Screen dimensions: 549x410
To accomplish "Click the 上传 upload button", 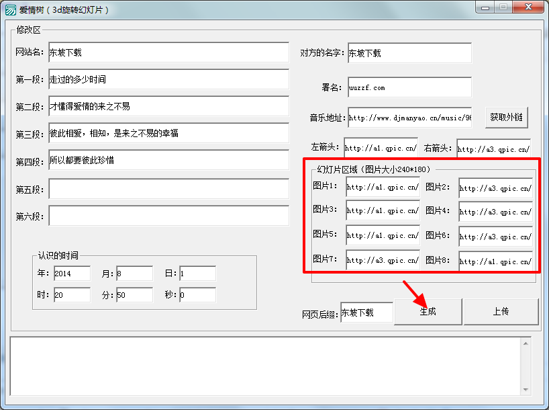I will [501, 311].
